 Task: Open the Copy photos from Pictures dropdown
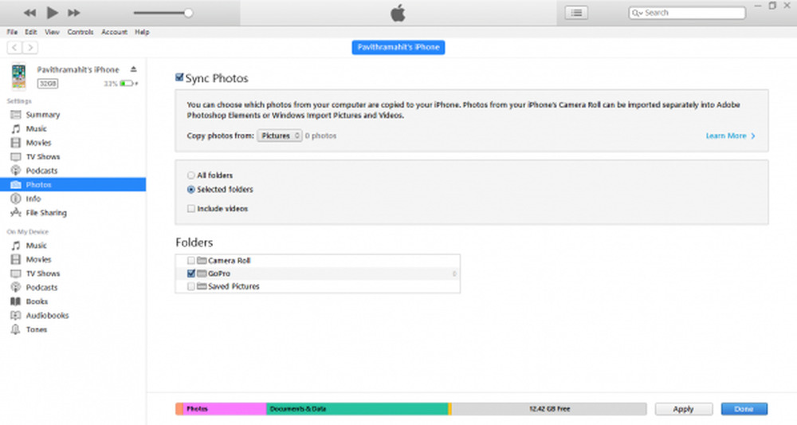(280, 136)
